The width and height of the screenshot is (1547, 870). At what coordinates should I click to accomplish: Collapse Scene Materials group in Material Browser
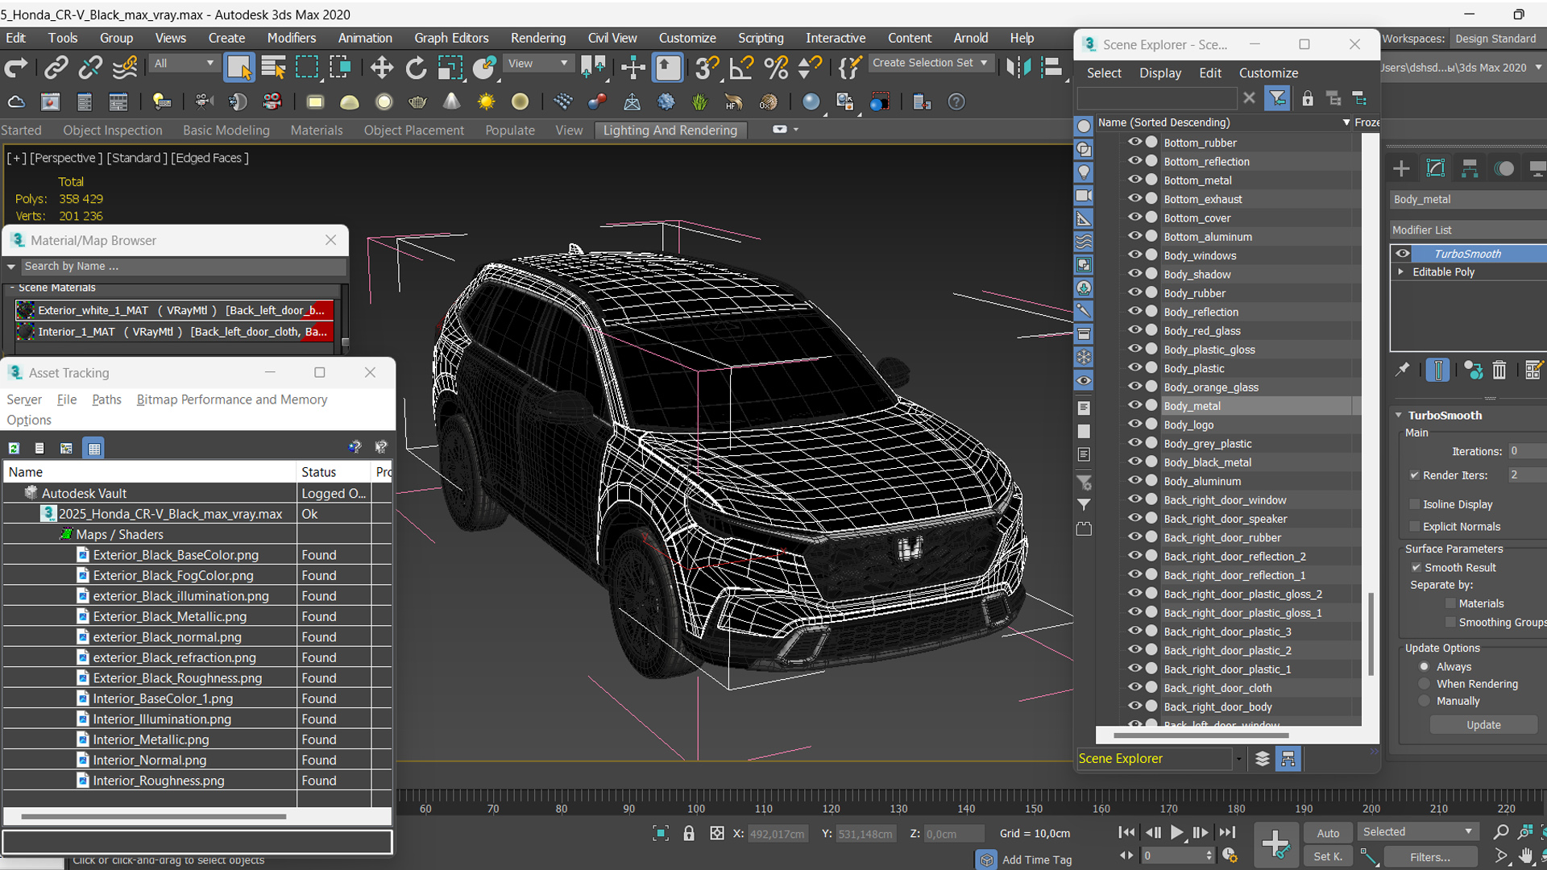pyautogui.click(x=12, y=288)
